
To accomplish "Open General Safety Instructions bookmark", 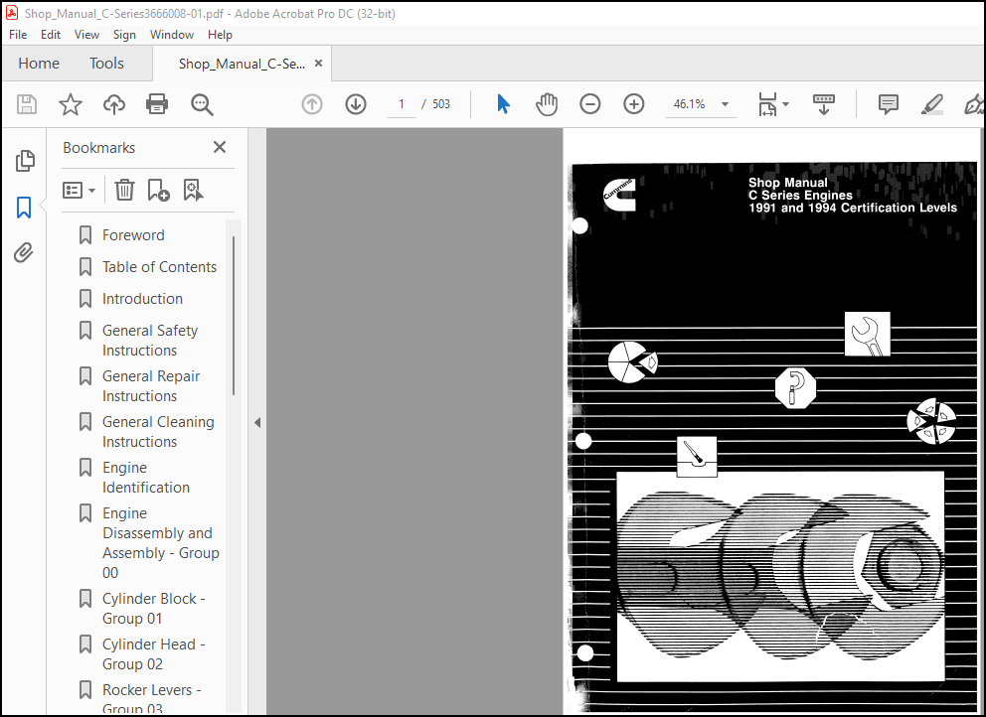I will click(x=150, y=340).
